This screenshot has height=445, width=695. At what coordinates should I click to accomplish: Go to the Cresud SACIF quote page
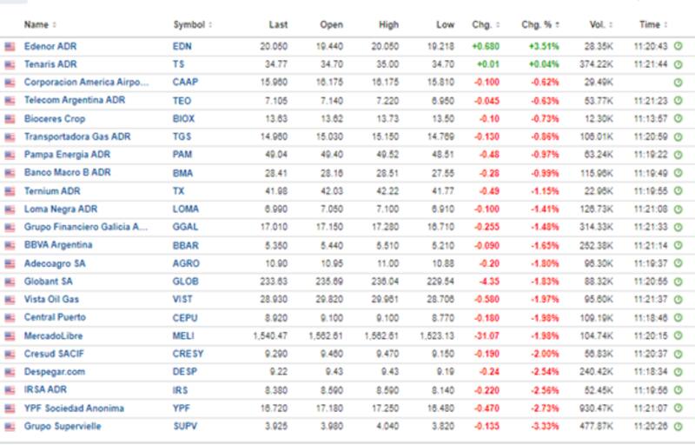coord(54,354)
